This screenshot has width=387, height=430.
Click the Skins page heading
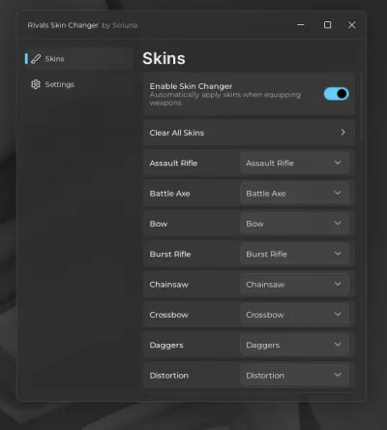tap(164, 58)
